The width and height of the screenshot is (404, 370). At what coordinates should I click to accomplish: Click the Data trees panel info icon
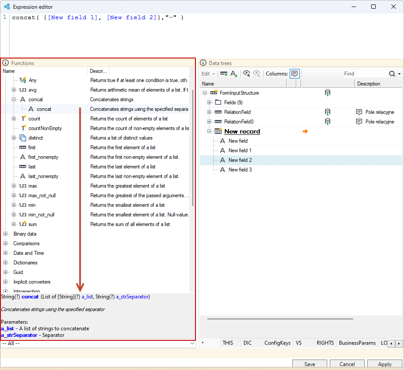point(203,63)
